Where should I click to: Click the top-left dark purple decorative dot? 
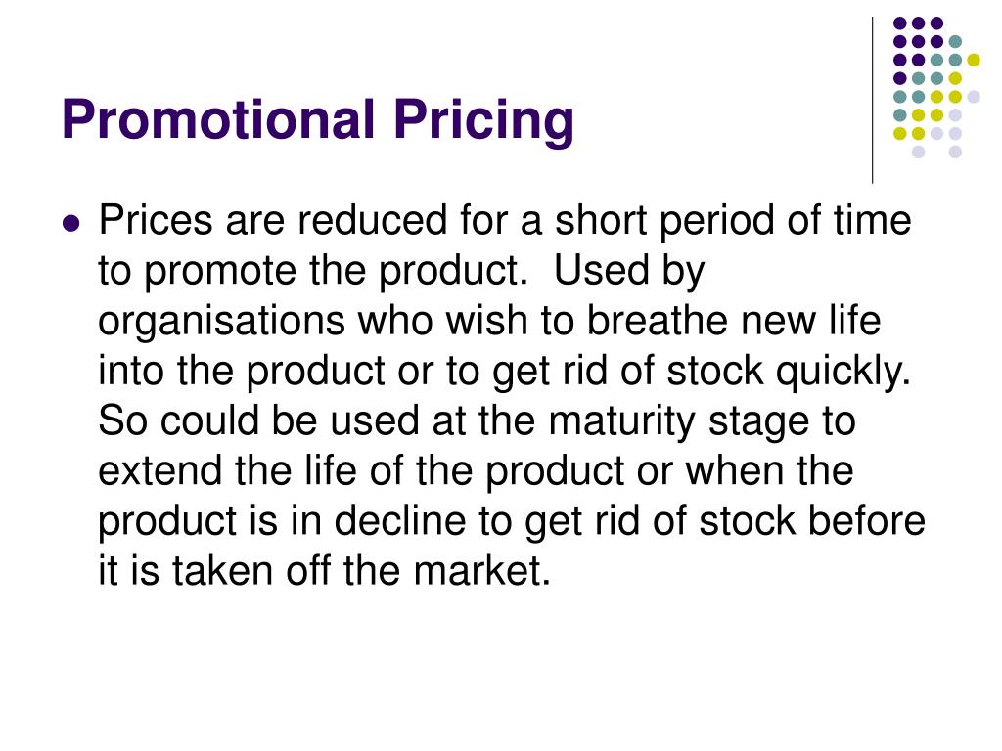pos(900,23)
